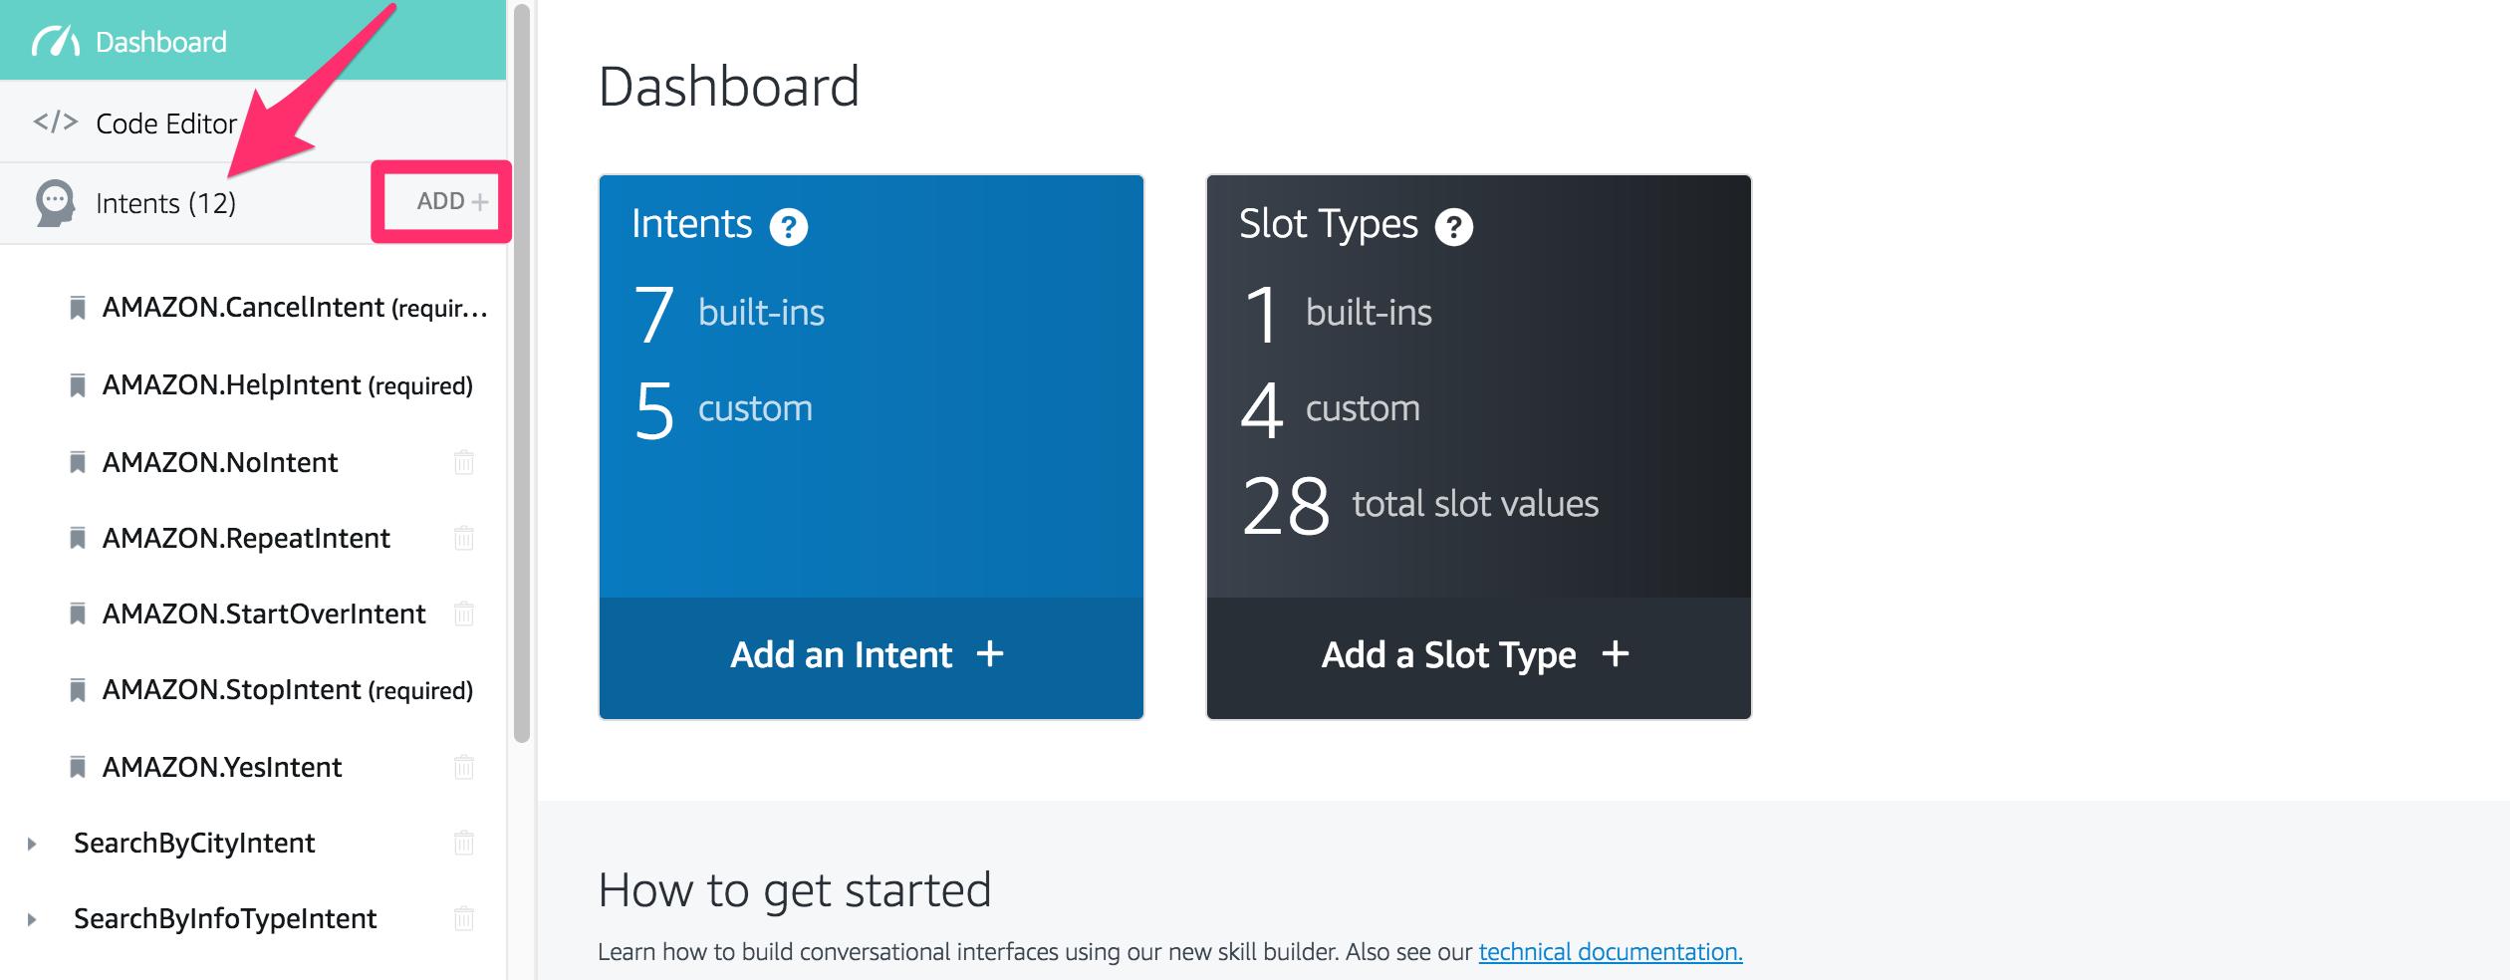
Task: Click the Slot Types help question mark icon
Action: (1454, 227)
